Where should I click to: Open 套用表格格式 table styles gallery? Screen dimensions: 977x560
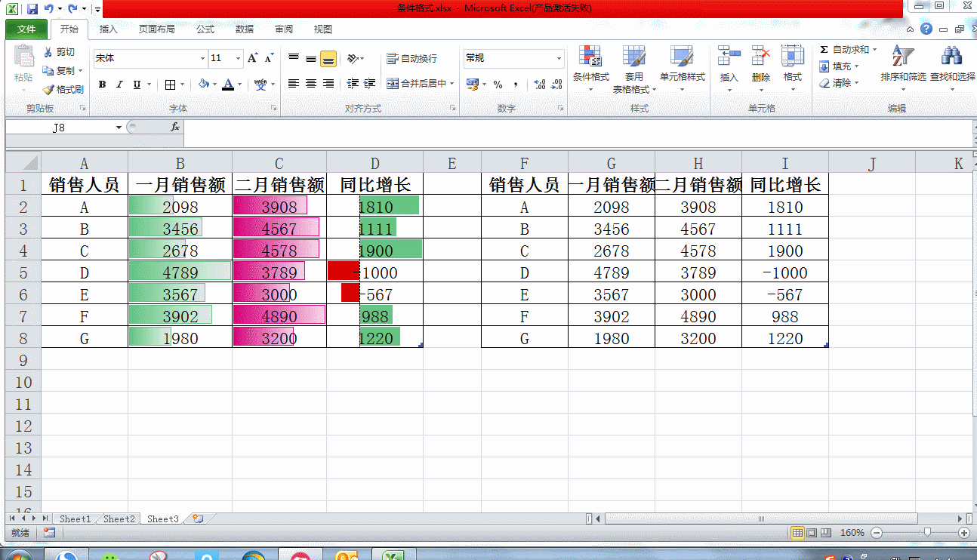click(634, 68)
